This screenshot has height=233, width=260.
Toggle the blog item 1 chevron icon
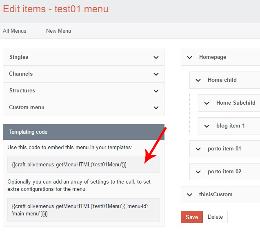click(x=207, y=126)
